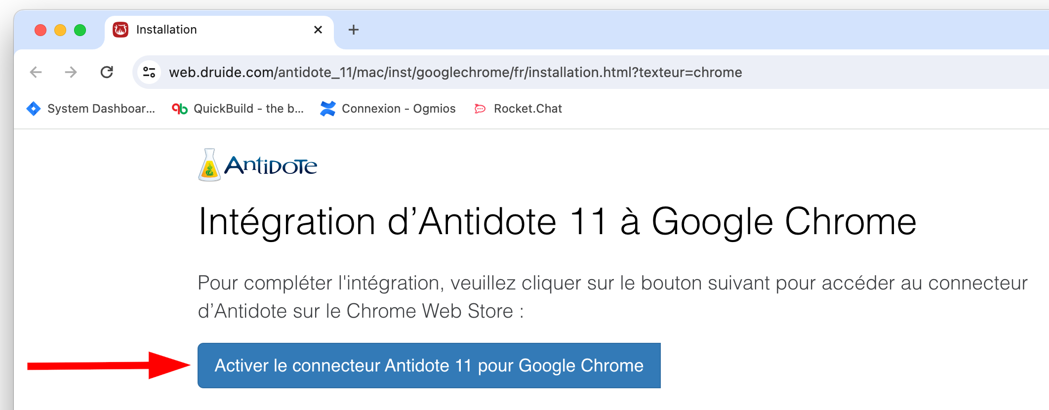Click the Intégration d'Antidote 11 heading

coord(557,221)
